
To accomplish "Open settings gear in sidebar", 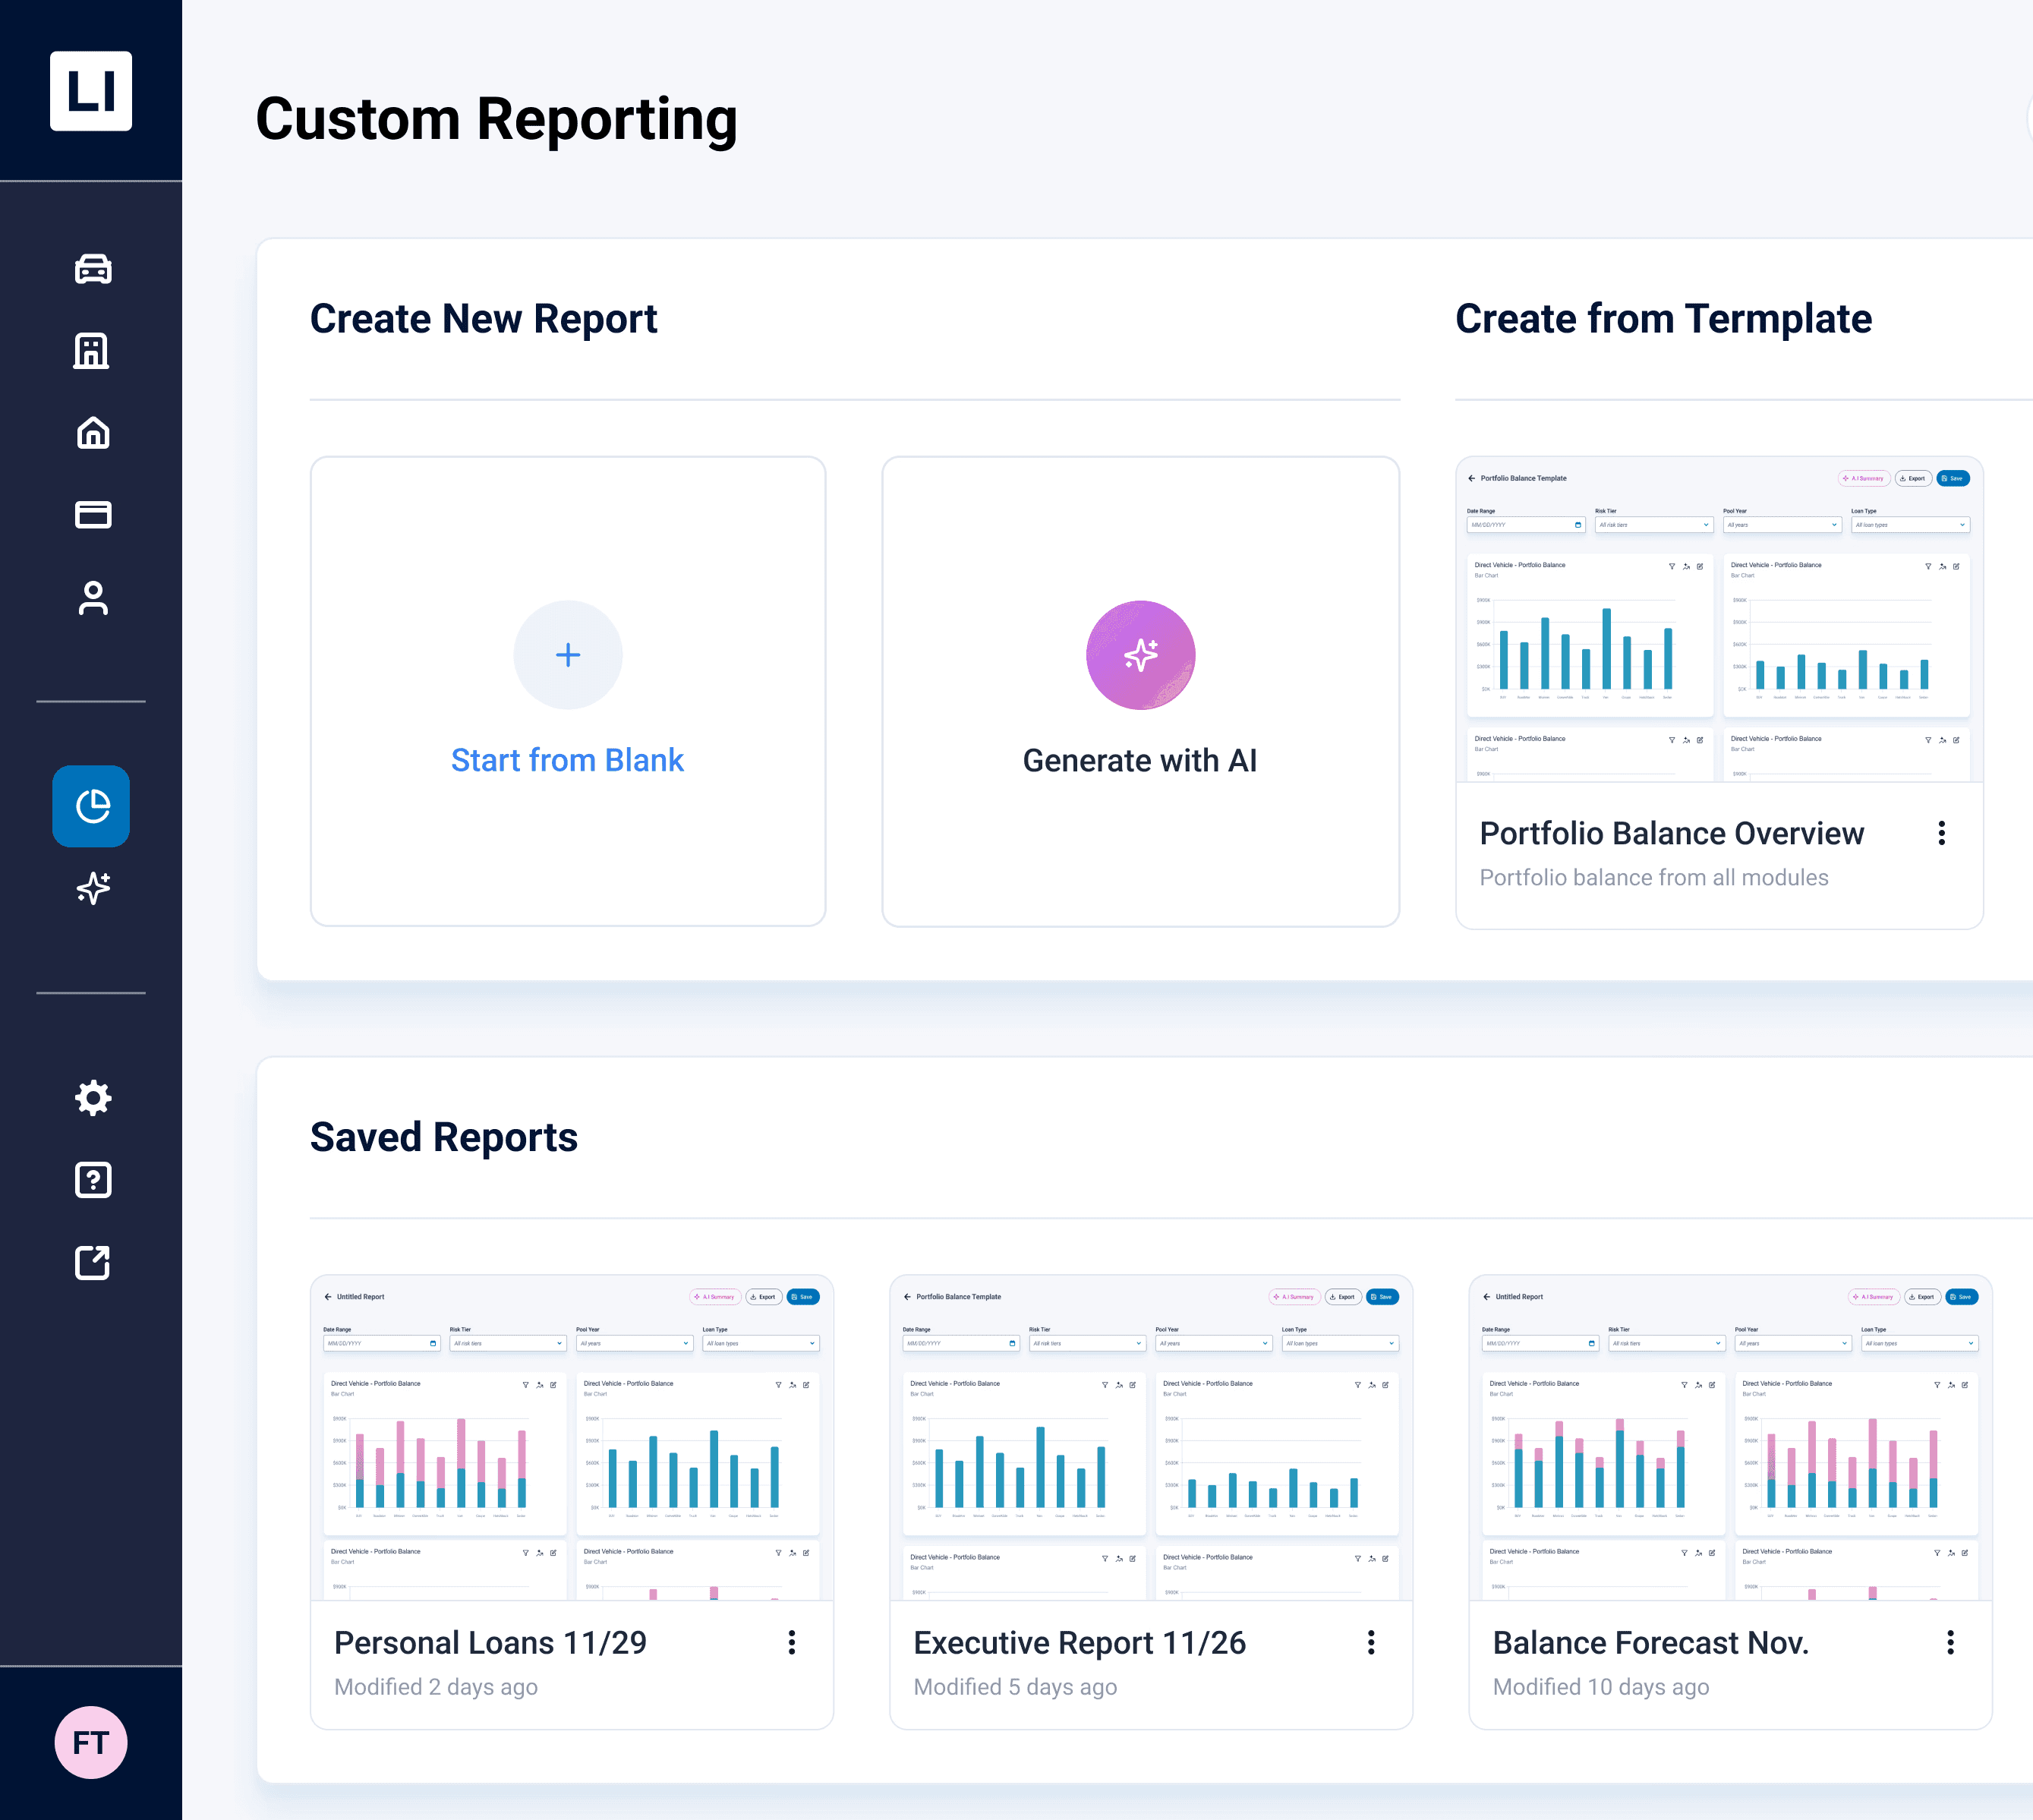I will pos(92,1098).
